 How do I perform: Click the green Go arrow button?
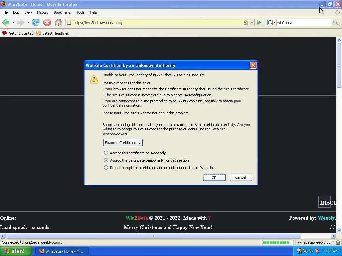(259, 22)
